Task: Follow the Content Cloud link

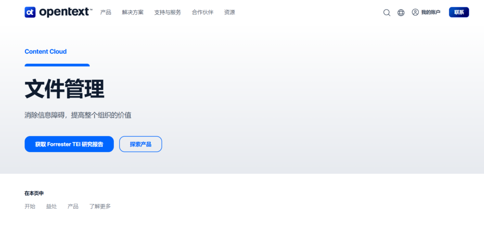Action: 45,52
